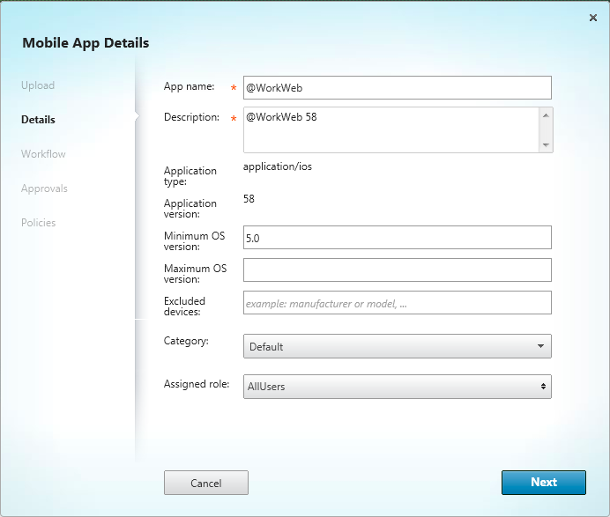The height and width of the screenshot is (517, 610).
Task: Click the App name text field
Action: click(397, 87)
